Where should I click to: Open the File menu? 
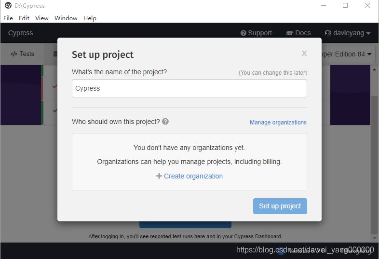click(8, 18)
